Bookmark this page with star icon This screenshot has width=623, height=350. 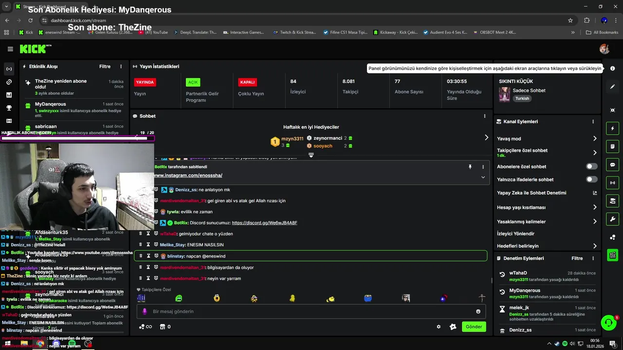[x=570, y=20]
